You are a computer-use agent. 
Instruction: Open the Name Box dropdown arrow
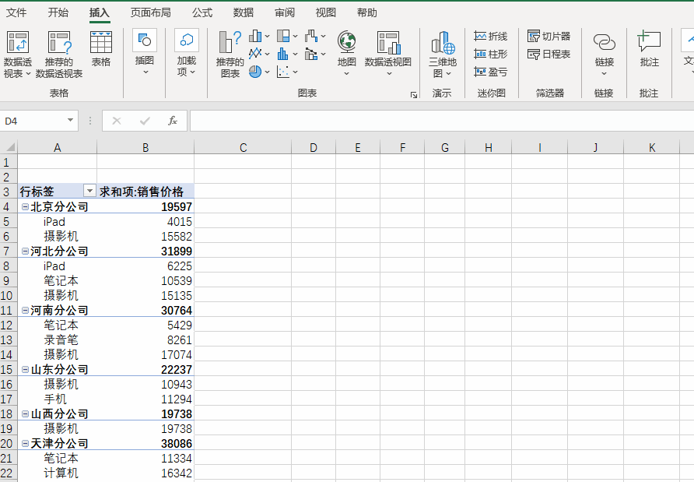[70, 120]
